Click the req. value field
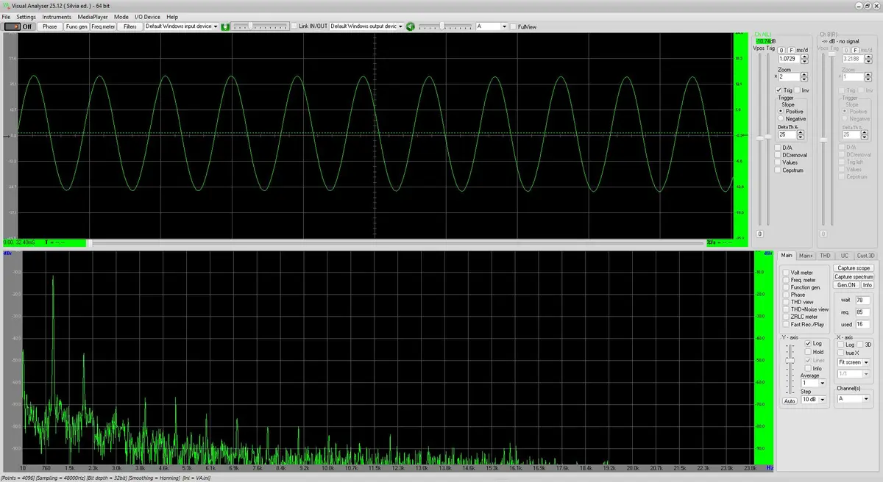The image size is (883, 482). (x=862, y=312)
